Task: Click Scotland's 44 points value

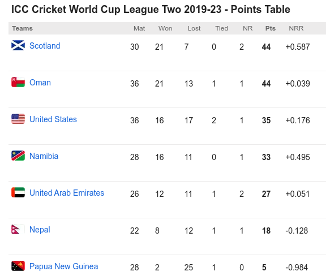Action: [x=266, y=47]
